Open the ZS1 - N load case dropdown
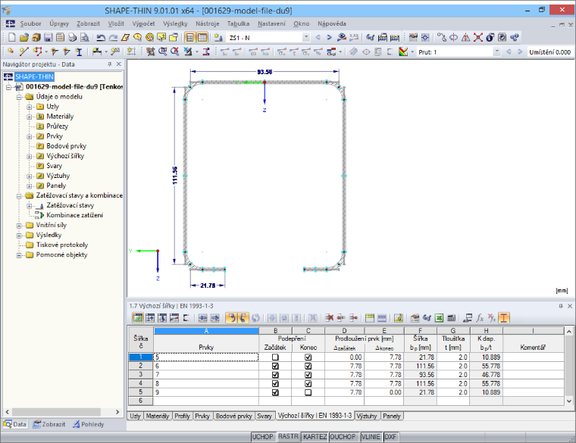This screenshot has width=576, height=443. click(306, 37)
